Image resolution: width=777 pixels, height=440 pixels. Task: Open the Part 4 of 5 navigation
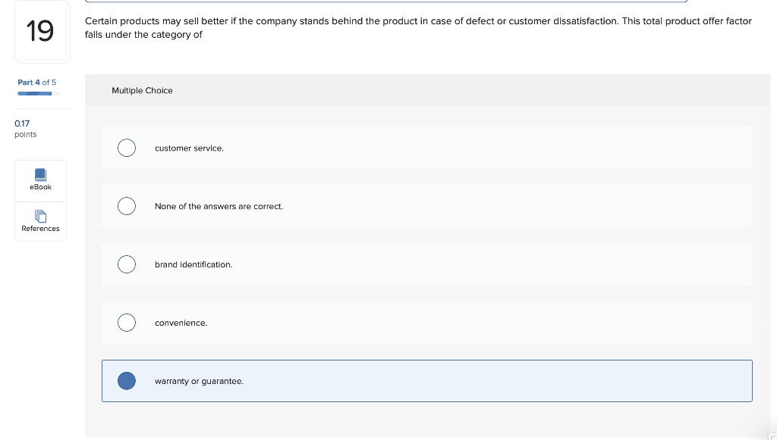[36, 82]
